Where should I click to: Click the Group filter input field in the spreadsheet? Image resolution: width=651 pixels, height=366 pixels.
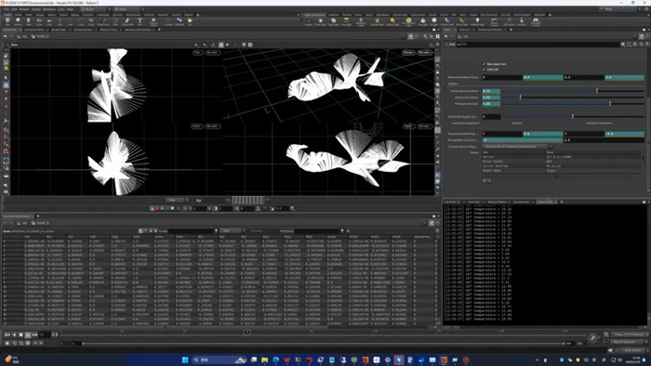point(192,231)
